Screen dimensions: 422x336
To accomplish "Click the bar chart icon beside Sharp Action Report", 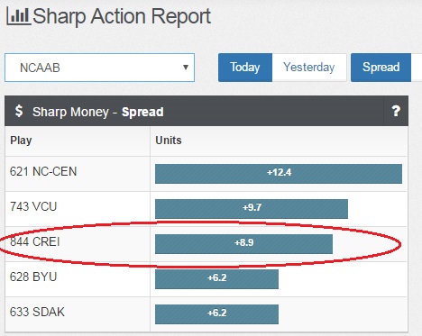I will [x=18, y=16].
